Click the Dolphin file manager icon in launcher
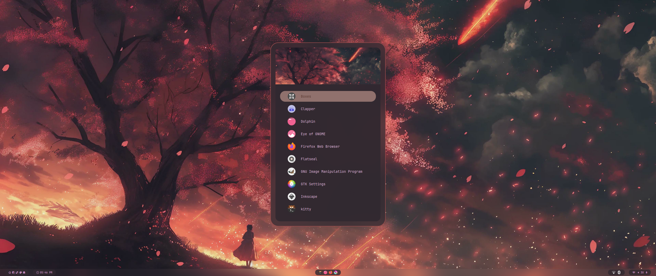The height and width of the screenshot is (276, 656). tap(291, 121)
